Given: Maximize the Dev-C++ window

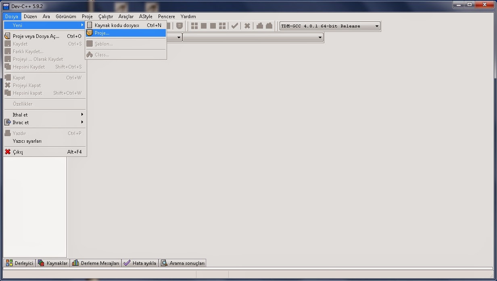Looking at the screenshot, I should (469, 4).
